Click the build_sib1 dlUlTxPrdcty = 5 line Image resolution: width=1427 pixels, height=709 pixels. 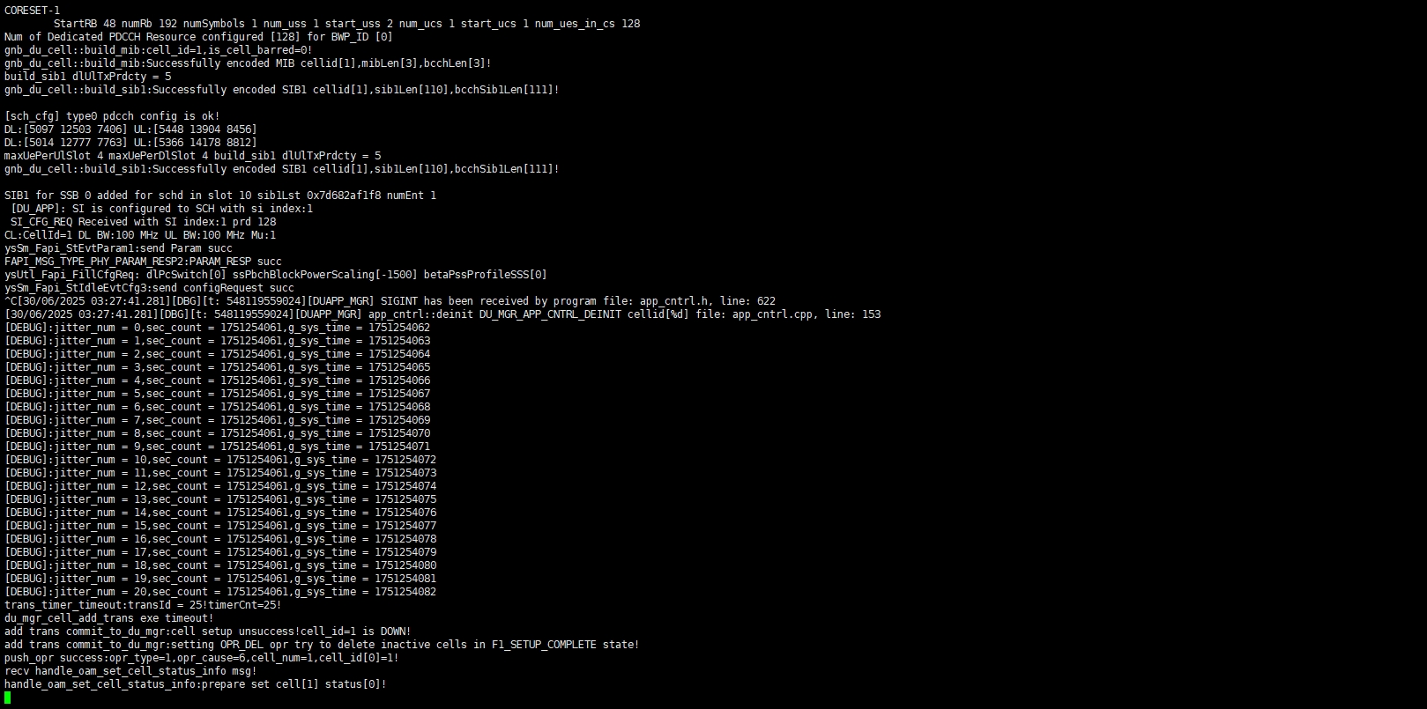[88, 77]
